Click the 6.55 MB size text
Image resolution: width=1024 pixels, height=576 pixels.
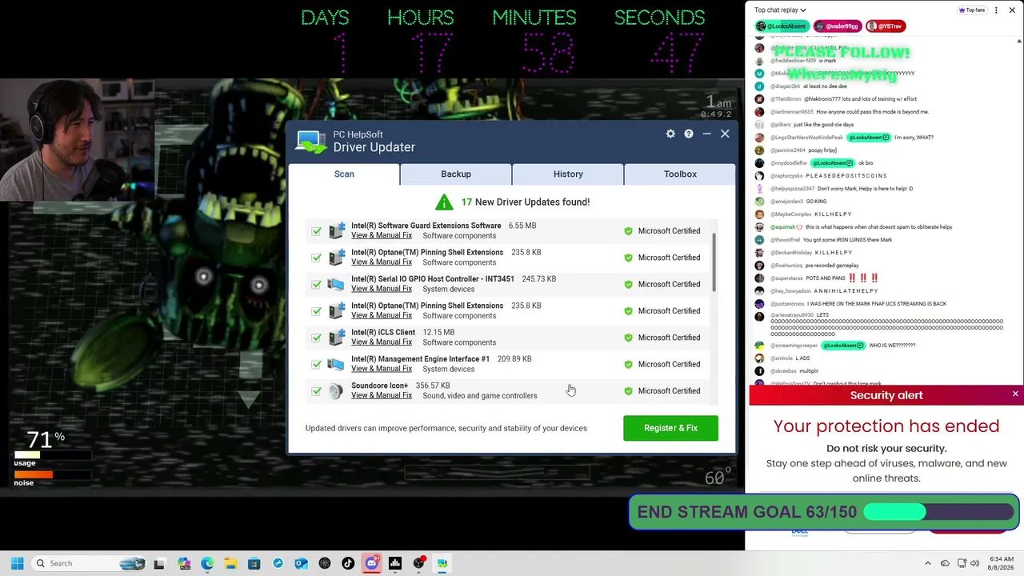click(x=522, y=226)
